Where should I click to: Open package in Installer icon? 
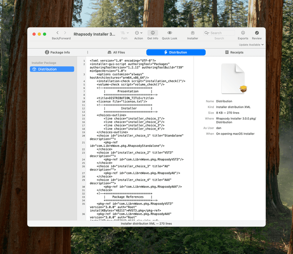tap(193, 33)
